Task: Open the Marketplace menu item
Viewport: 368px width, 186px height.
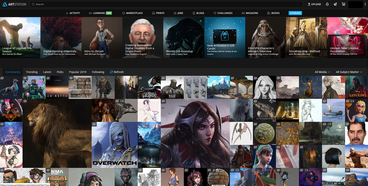Action: [x=132, y=13]
